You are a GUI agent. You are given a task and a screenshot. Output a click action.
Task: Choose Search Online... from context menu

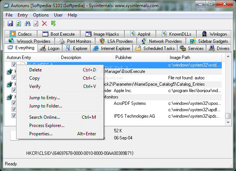[60, 117]
